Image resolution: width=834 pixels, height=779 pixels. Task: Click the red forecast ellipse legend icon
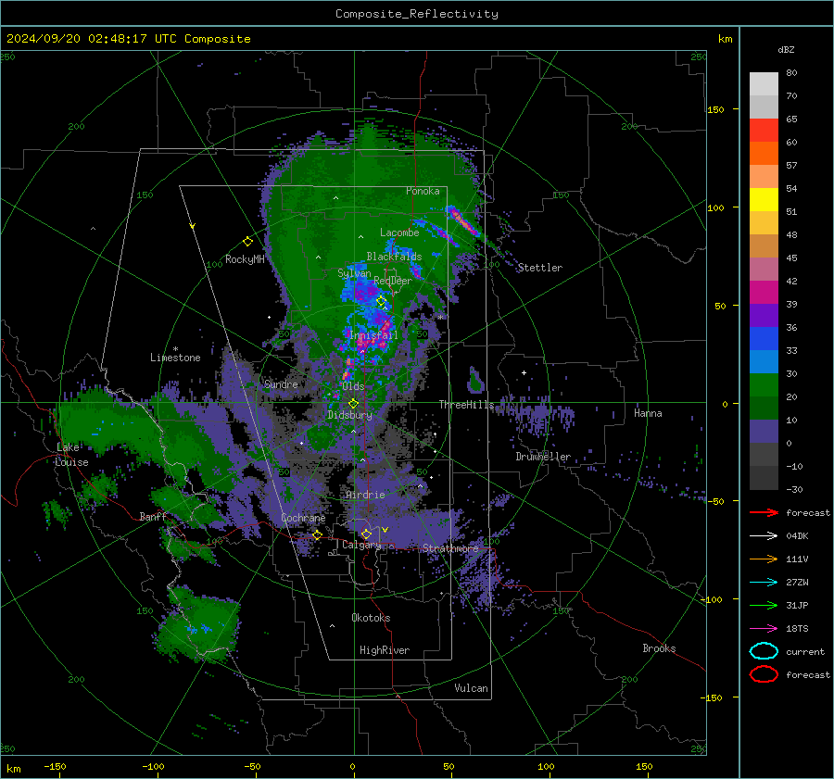click(x=764, y=674)
